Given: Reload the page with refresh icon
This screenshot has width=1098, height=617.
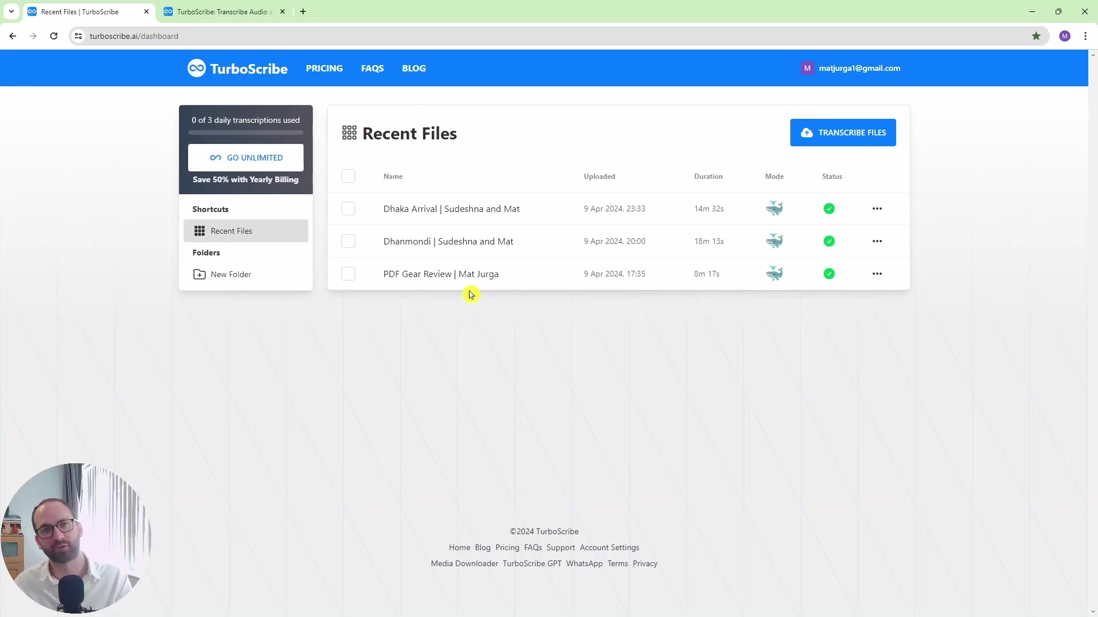Looking at the screenshot, I should point(54,36).
